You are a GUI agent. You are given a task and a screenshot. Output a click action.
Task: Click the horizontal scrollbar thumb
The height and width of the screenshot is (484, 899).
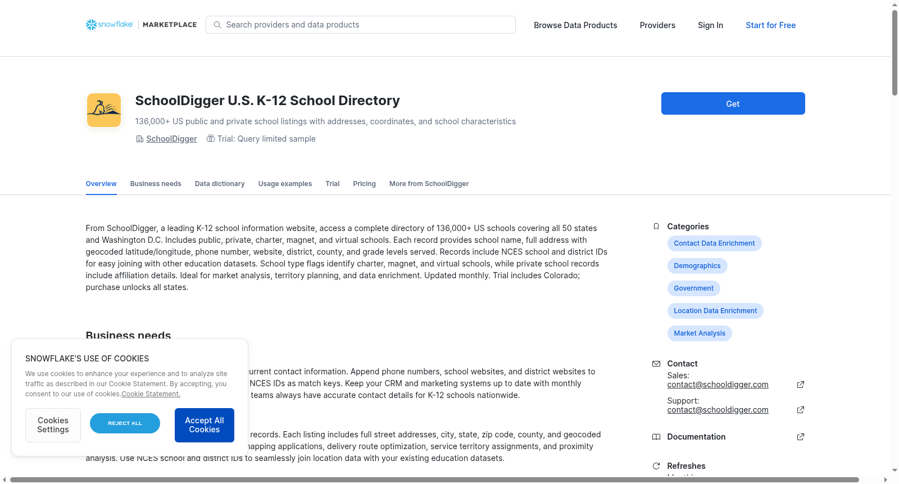434,480
